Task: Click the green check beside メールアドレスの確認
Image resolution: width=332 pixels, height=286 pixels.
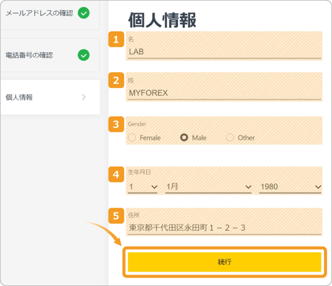Action: 84,13
